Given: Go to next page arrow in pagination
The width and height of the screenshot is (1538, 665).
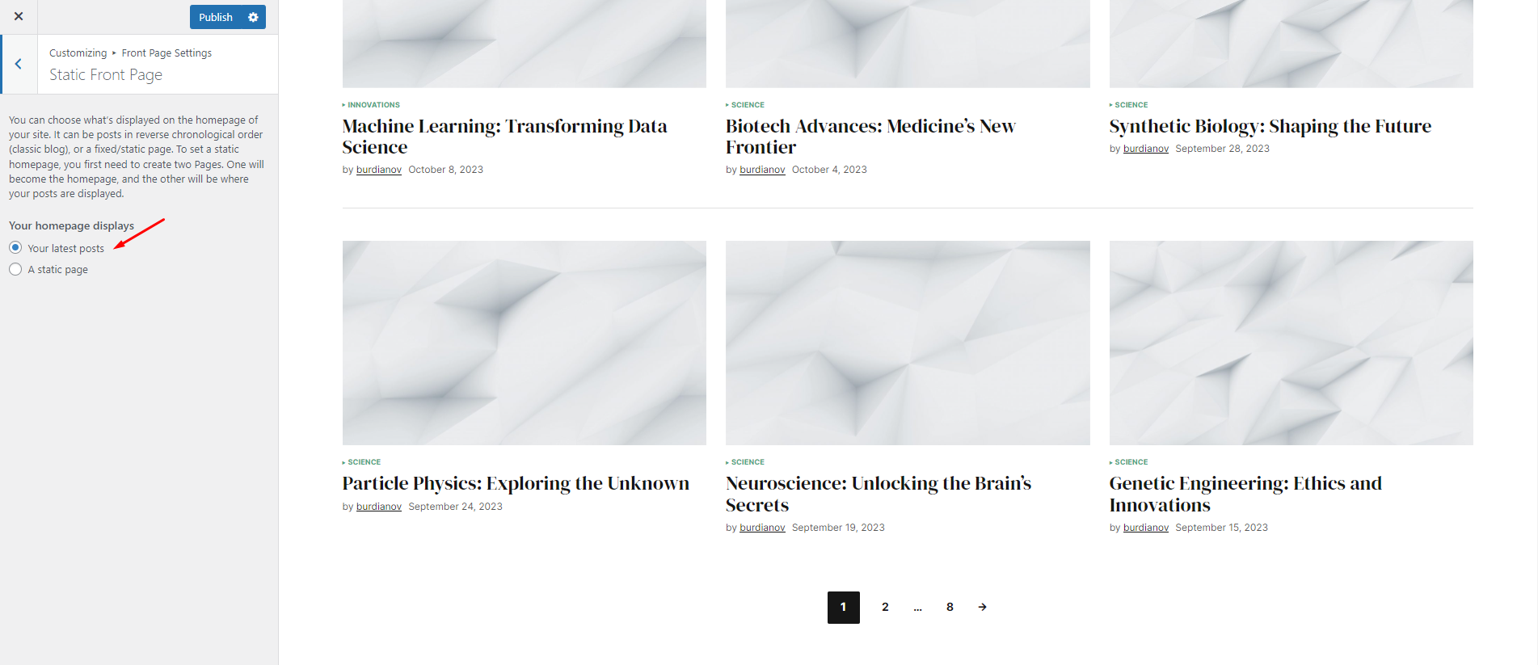Looking at the screenshot, I should tap(982, 607).
